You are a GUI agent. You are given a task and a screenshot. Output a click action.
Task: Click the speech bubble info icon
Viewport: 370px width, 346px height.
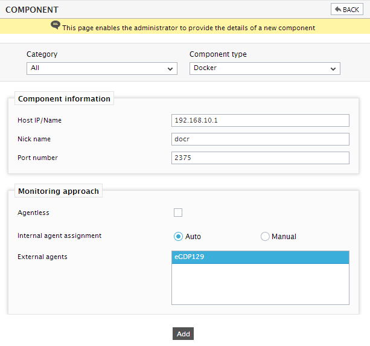56,25
